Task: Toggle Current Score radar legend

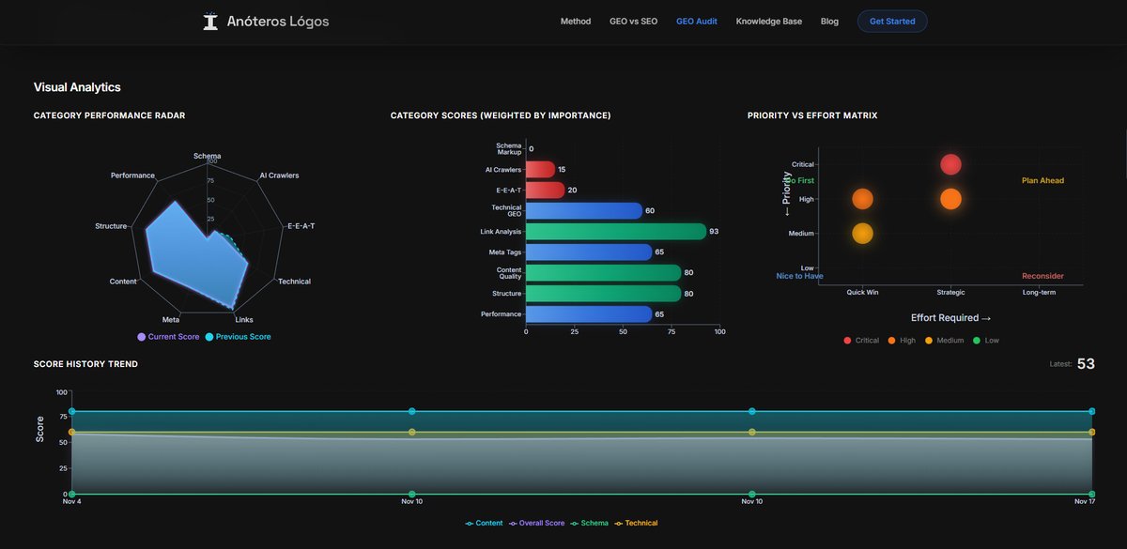Action: (169, 337)
